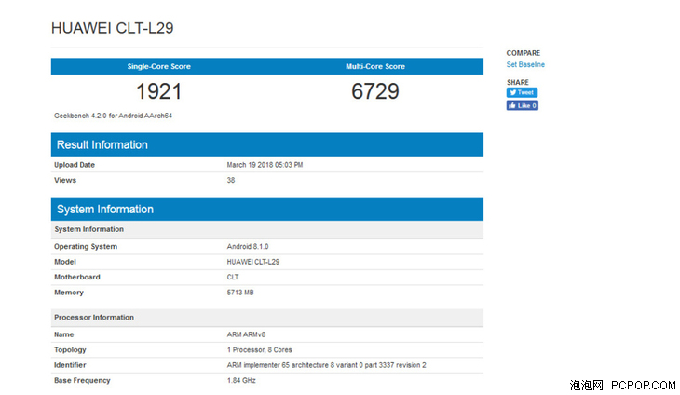Click the Facebook thumbs-up icon
This screenshot has width=680, height=395.
pos(512,105)
